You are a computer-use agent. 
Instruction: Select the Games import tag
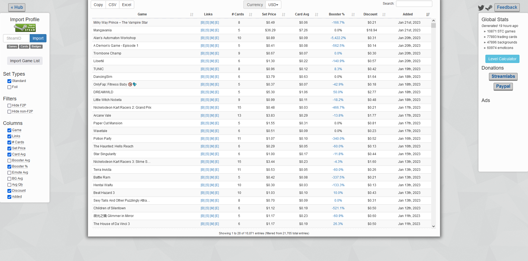click(x=13, y=46)
